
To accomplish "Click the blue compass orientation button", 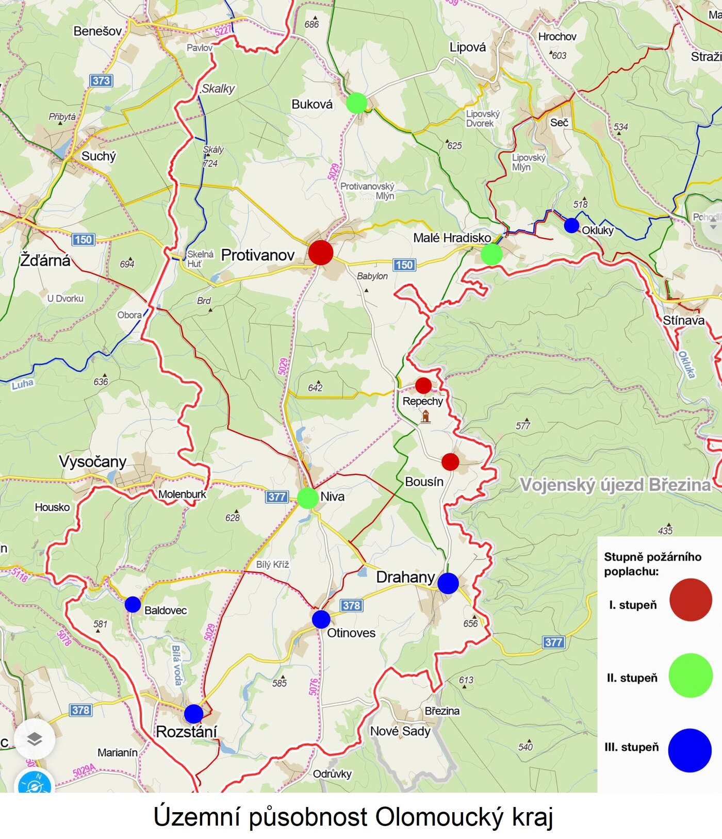I will point(35,783).
